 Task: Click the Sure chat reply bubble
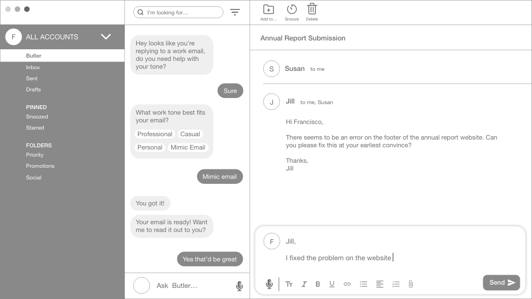point(230,90)
